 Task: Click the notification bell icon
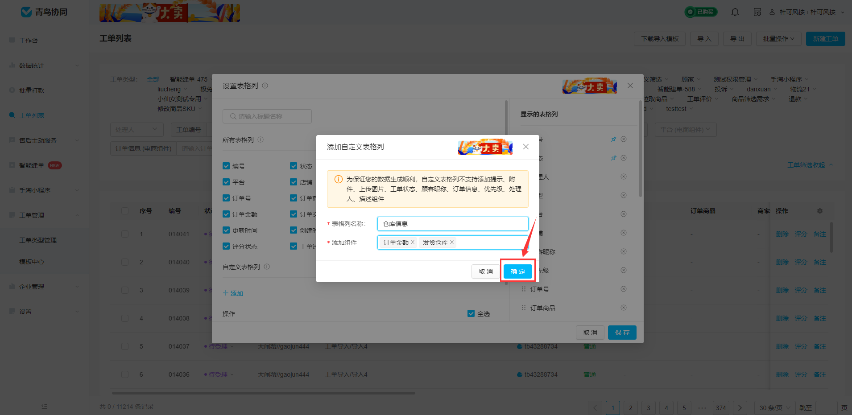pyautogui.click(x=735, y=12)
